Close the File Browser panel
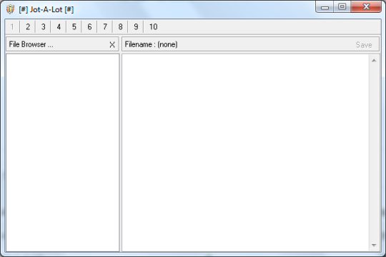 [112, 45]
